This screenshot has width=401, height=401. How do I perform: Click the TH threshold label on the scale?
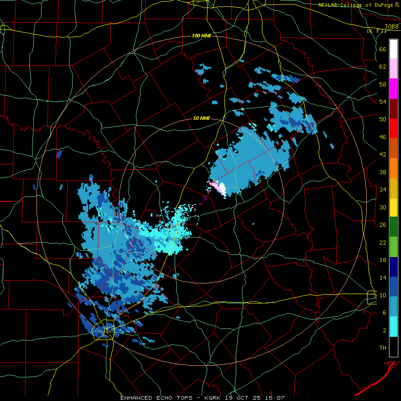pos(383,348)
